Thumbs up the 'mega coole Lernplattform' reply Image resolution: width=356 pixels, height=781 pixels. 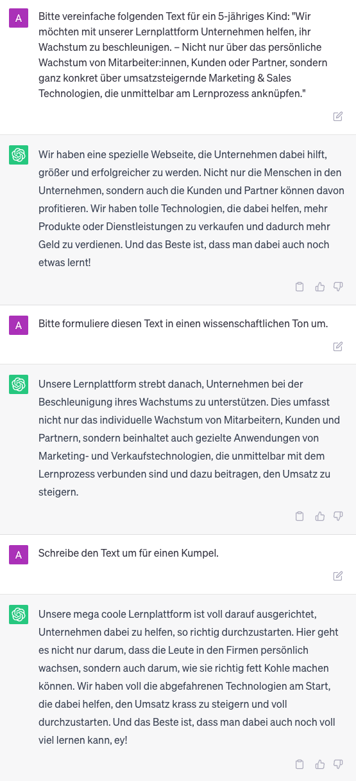319,764
